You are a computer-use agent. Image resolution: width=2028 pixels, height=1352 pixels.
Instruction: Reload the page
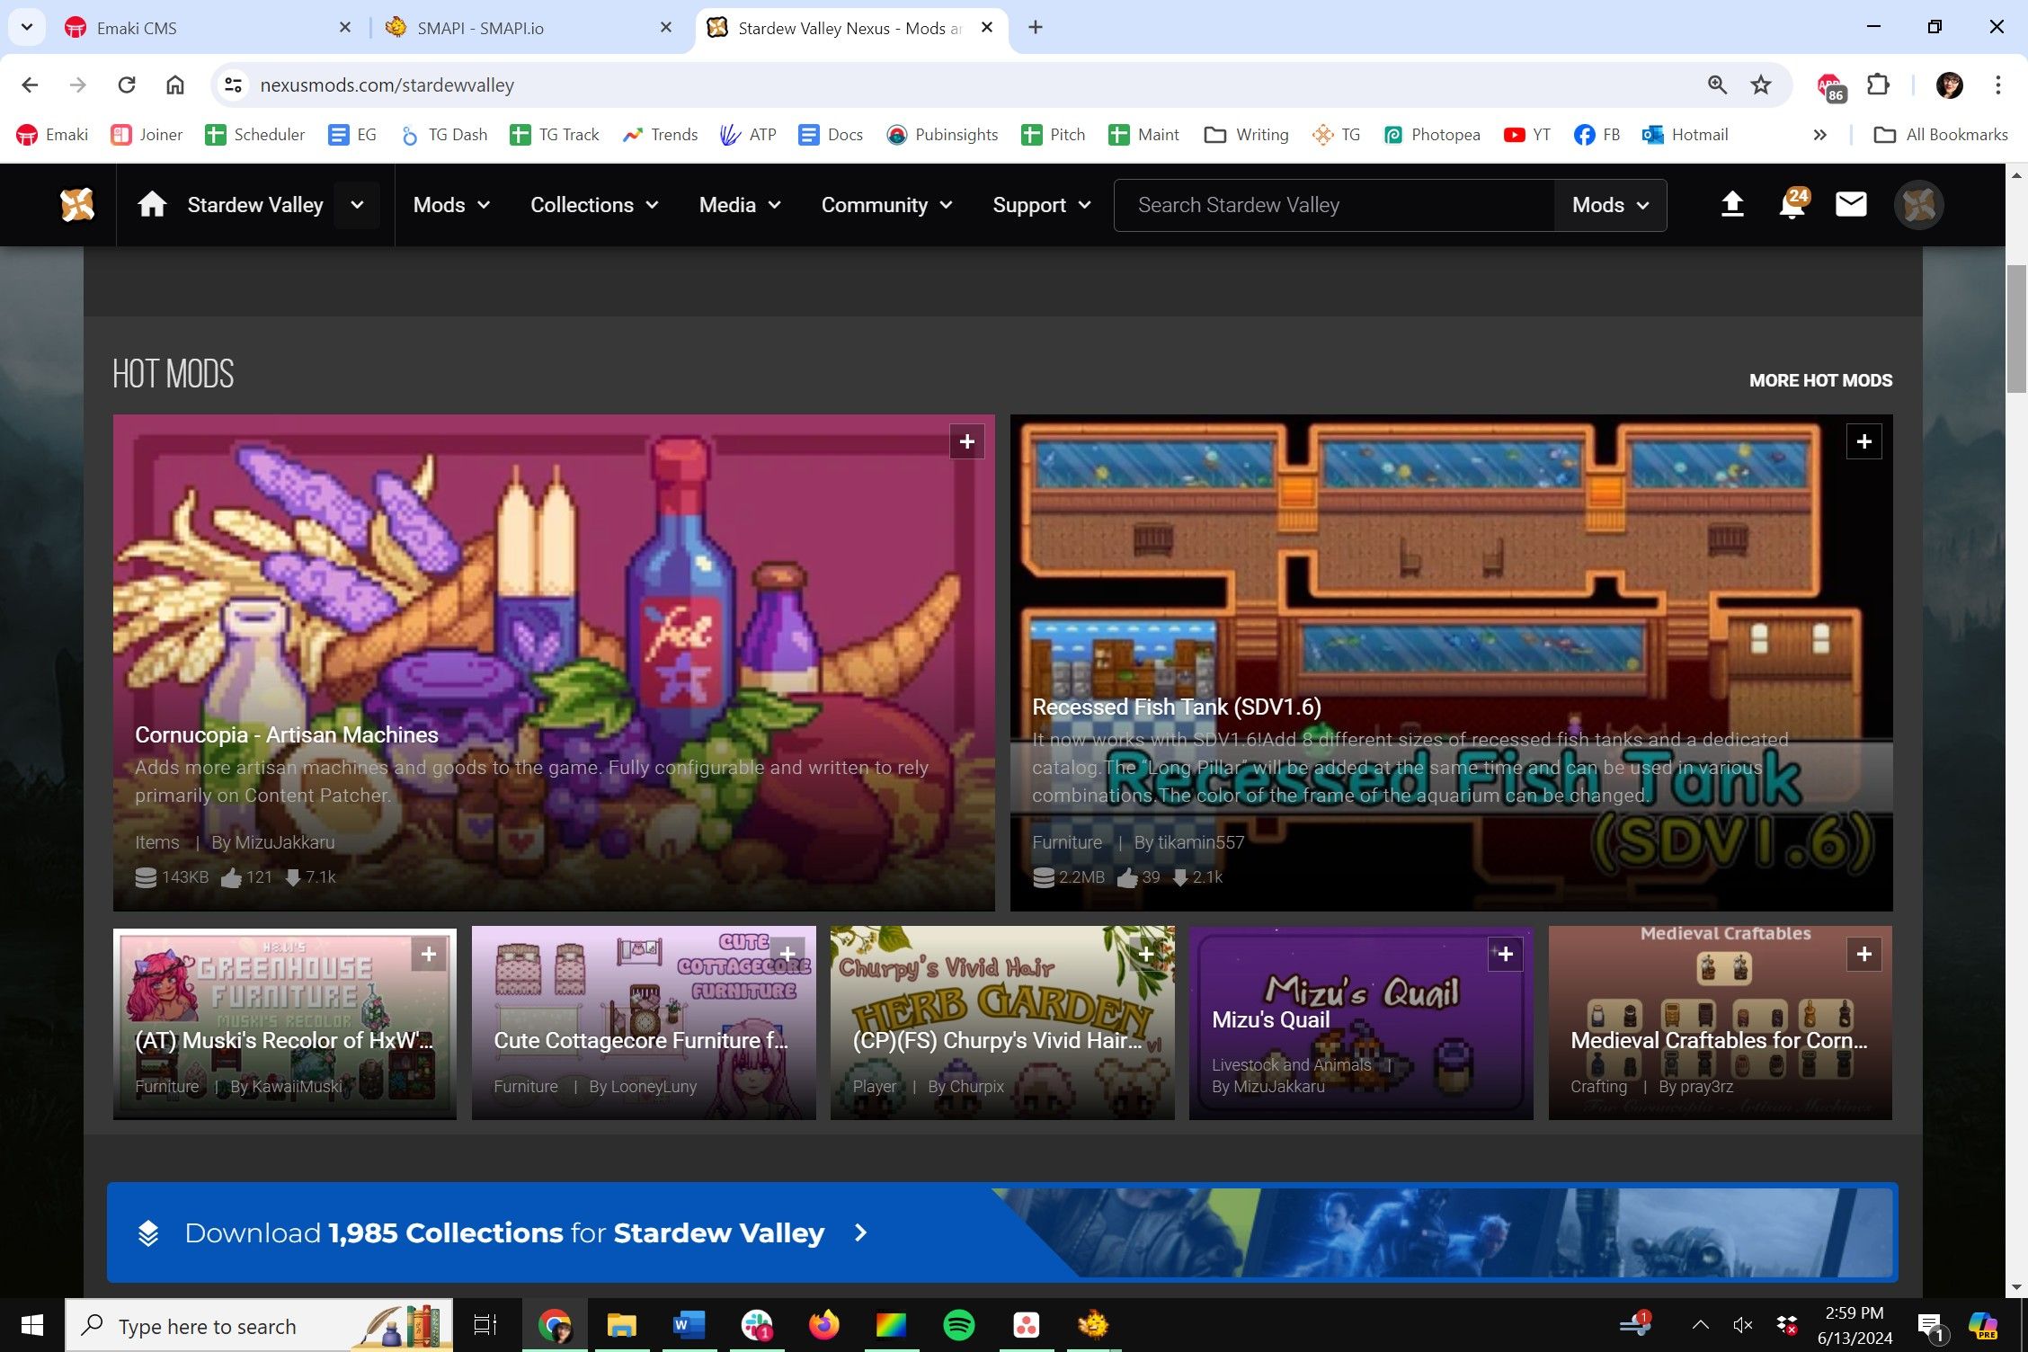tap(127, 84)
